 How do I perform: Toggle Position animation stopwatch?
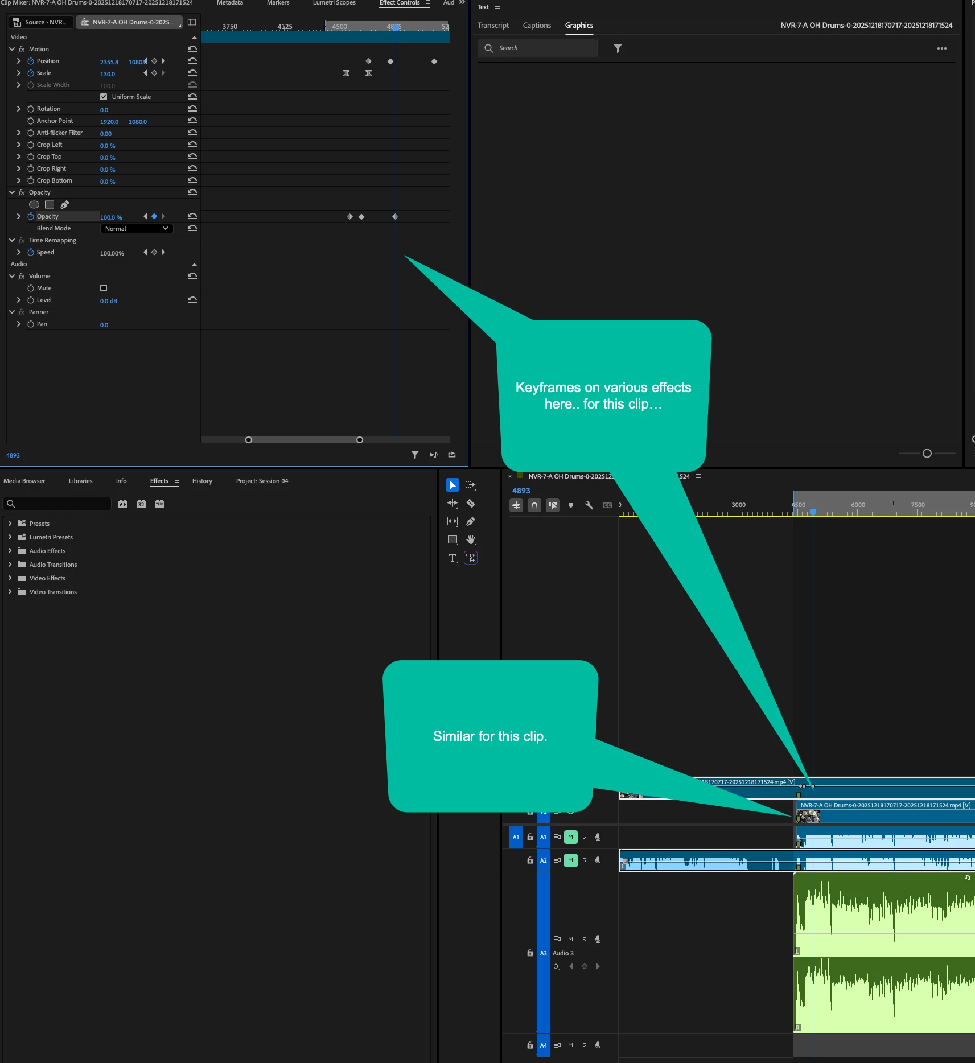point(31,61)
